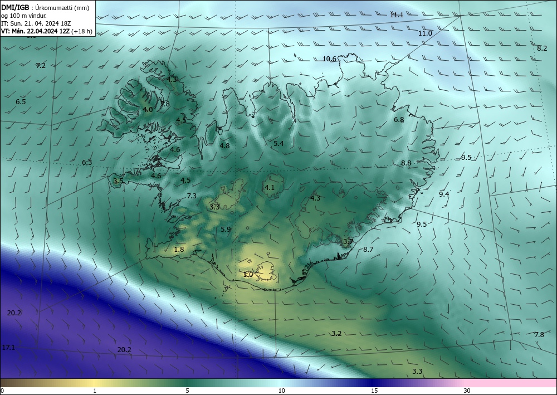This screenshot has width=557, height=395.
Task: Click the 3.5 value on the peninsula tip
Action: pos(118,181)
